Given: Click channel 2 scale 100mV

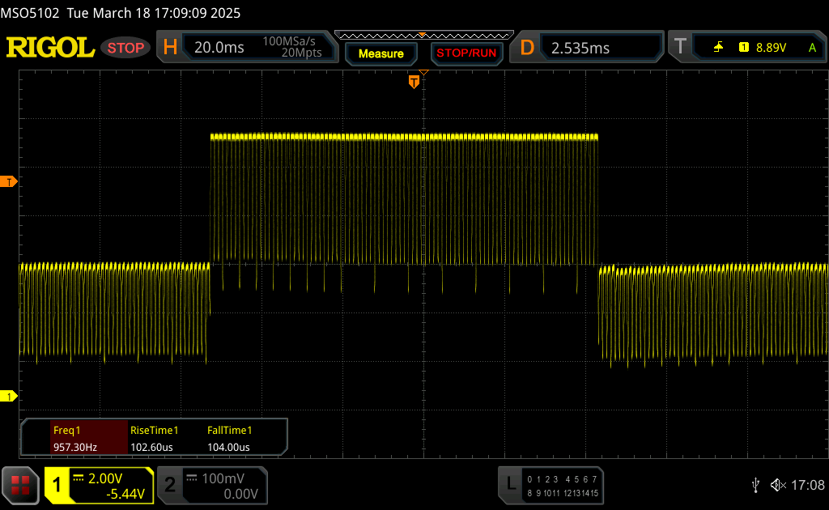Looking at the screenshot, I should tap(223, 478).
